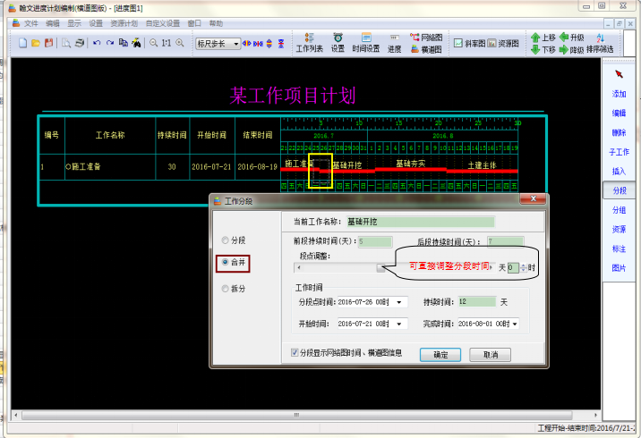Switch to 横道图 view
641x438 pixels.
tap(425, 50)
